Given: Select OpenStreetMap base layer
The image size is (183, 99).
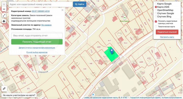Looking at the screenshot, I should click(156, 10).
